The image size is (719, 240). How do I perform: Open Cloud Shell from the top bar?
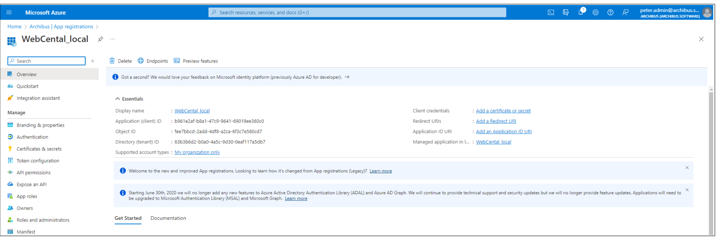pyautogui.click(x=551, y=12)
